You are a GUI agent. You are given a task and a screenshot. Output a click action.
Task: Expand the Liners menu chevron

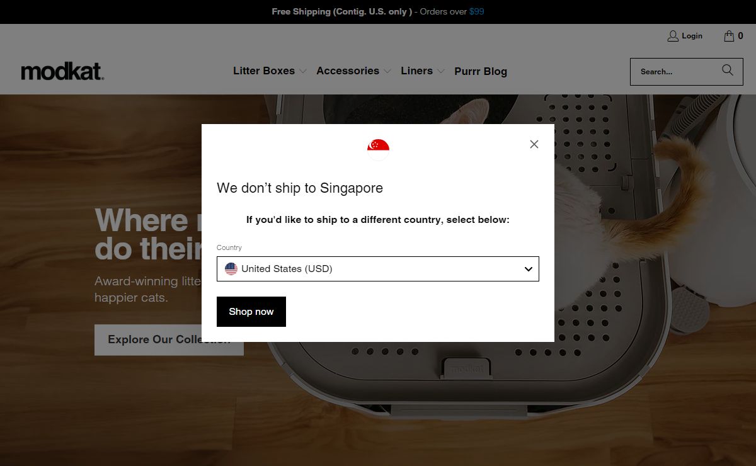[441, 71]
